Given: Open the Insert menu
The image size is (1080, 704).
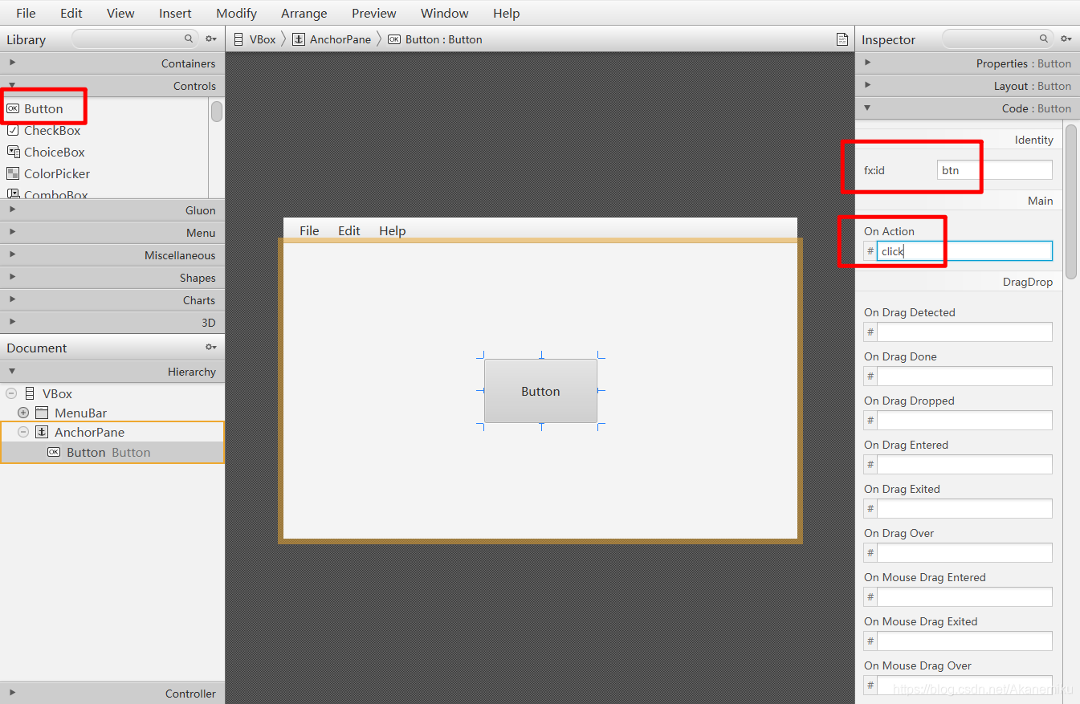Looking at the screenshot, I should 175,13.
